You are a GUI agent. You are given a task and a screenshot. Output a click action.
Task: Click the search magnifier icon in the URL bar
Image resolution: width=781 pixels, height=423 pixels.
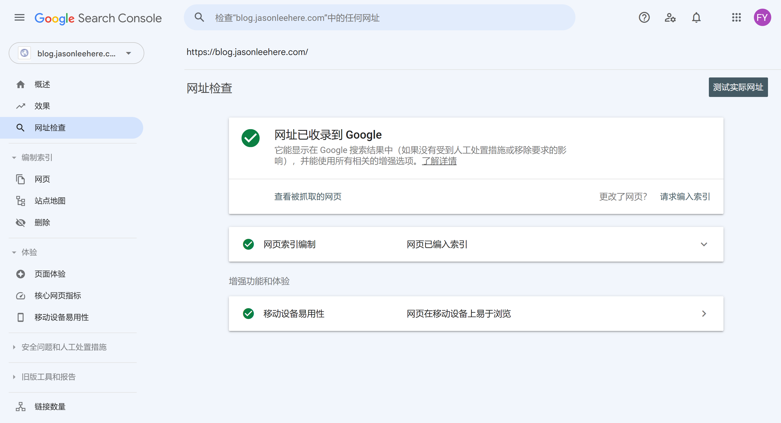(199, 17)
